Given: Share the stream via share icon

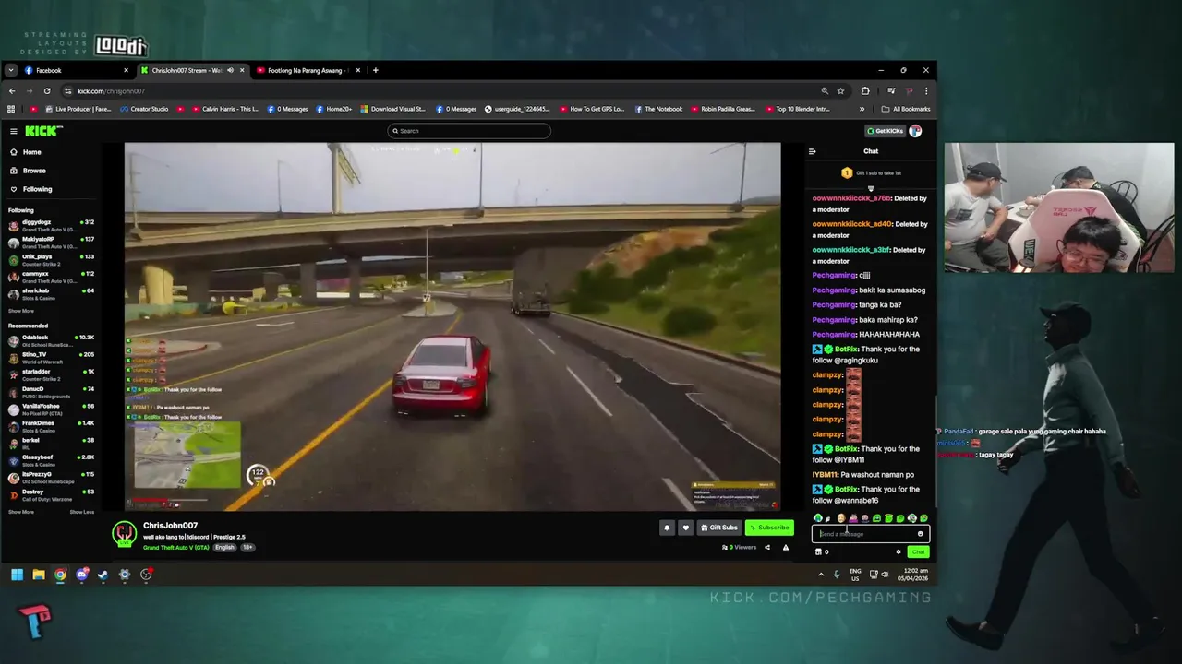Looking at the screenshot, I should 766,547.
